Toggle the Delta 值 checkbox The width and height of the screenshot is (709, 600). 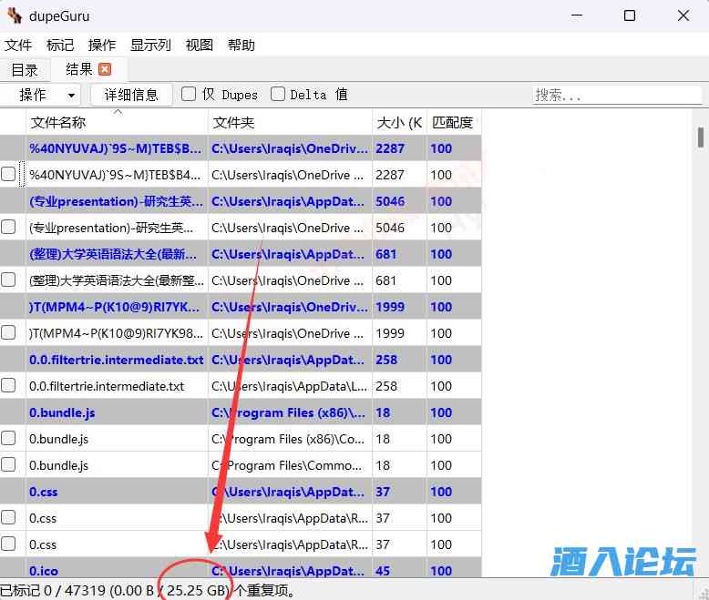click(278, 94)
